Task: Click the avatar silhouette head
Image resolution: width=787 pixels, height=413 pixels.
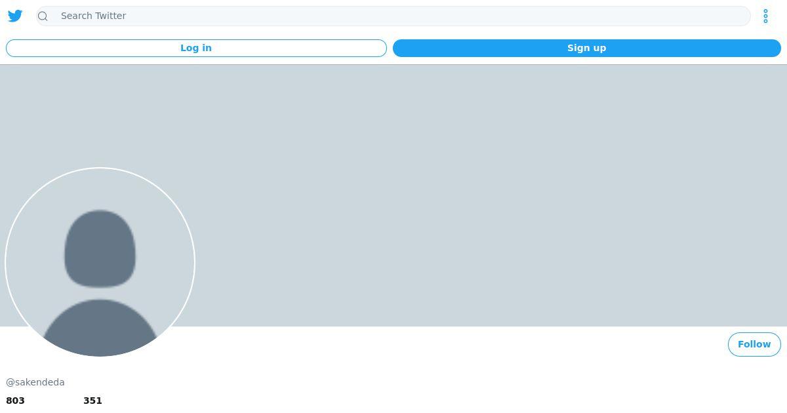Action: [100, 248]
